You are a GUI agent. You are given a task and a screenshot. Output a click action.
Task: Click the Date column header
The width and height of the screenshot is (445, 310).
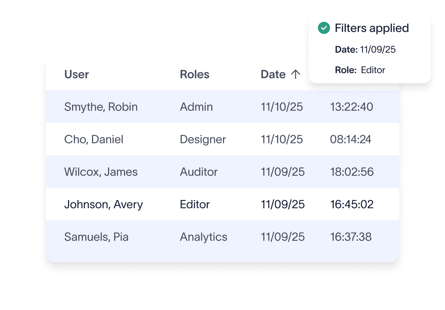tap(273, 74)
